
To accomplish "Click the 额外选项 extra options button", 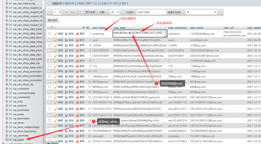I will point(53,20).
